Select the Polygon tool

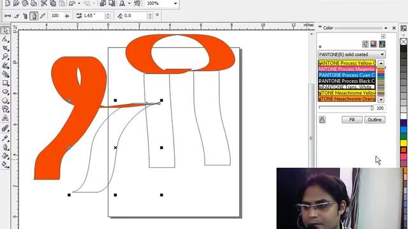coord(5,101)
